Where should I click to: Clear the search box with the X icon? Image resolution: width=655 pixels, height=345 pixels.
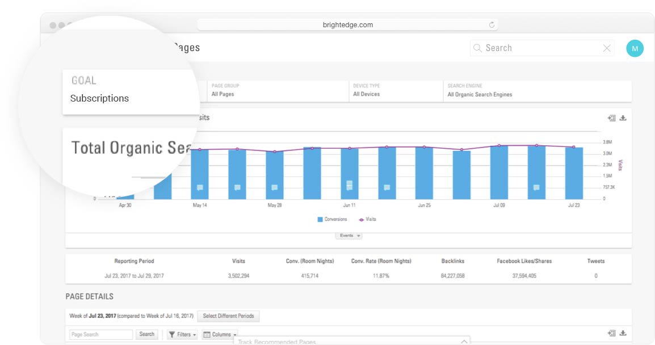point(607,48)
